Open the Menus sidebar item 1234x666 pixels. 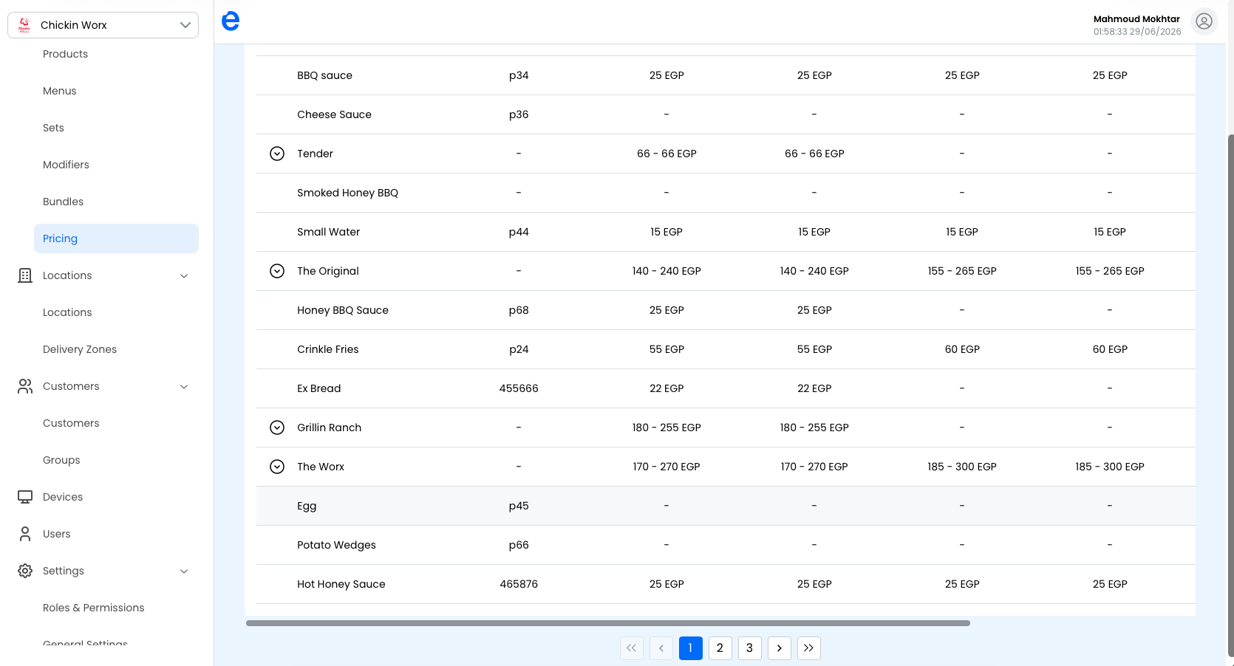click(59, 91)
